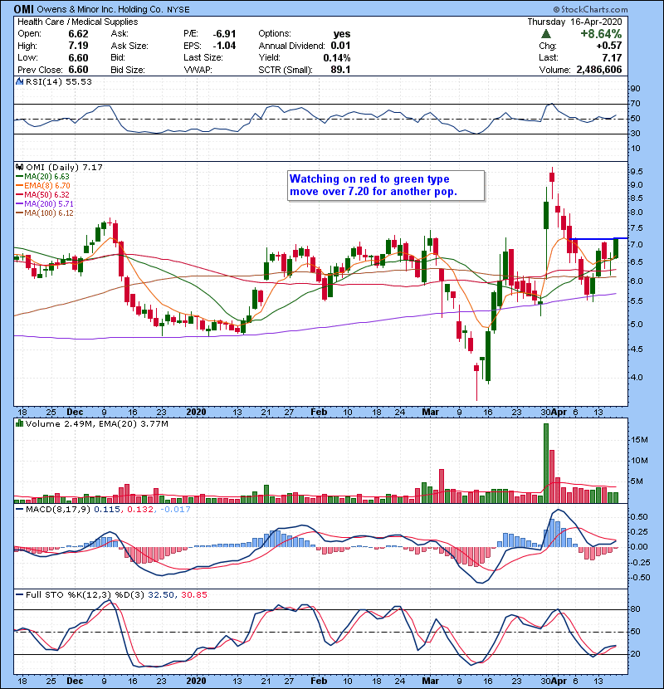
Task: Click the EMA(8) 6.70 legend entry
Action: (x=42, y=186)
